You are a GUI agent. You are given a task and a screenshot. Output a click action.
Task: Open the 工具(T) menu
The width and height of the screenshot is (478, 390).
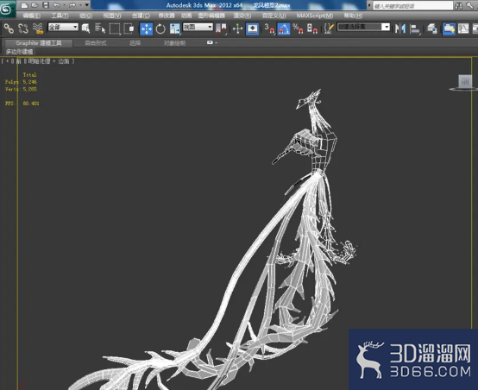pyautogui.click(x=60, y=16)
